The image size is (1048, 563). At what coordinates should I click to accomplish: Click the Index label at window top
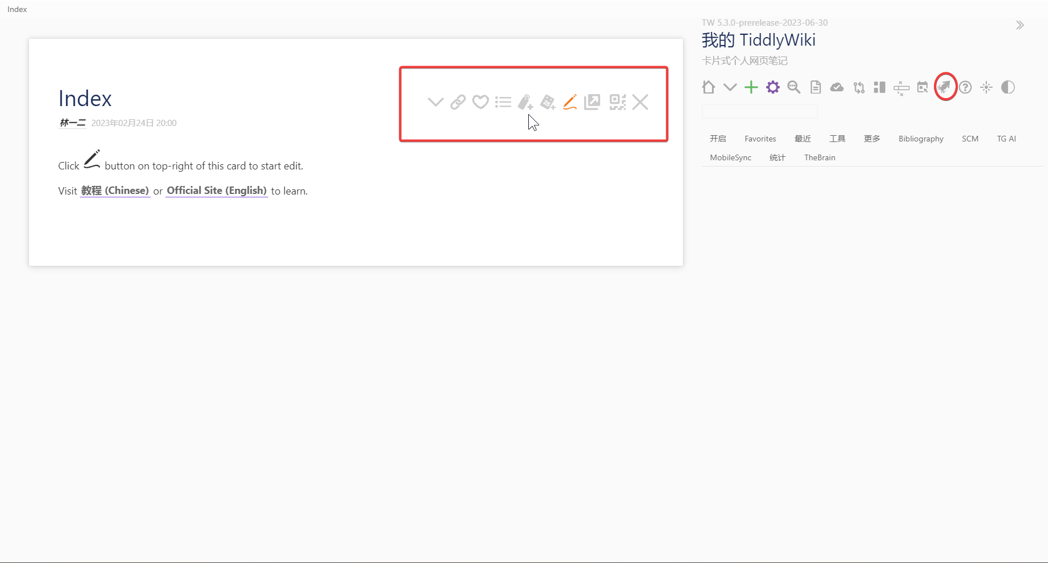(x=17, y=9)
